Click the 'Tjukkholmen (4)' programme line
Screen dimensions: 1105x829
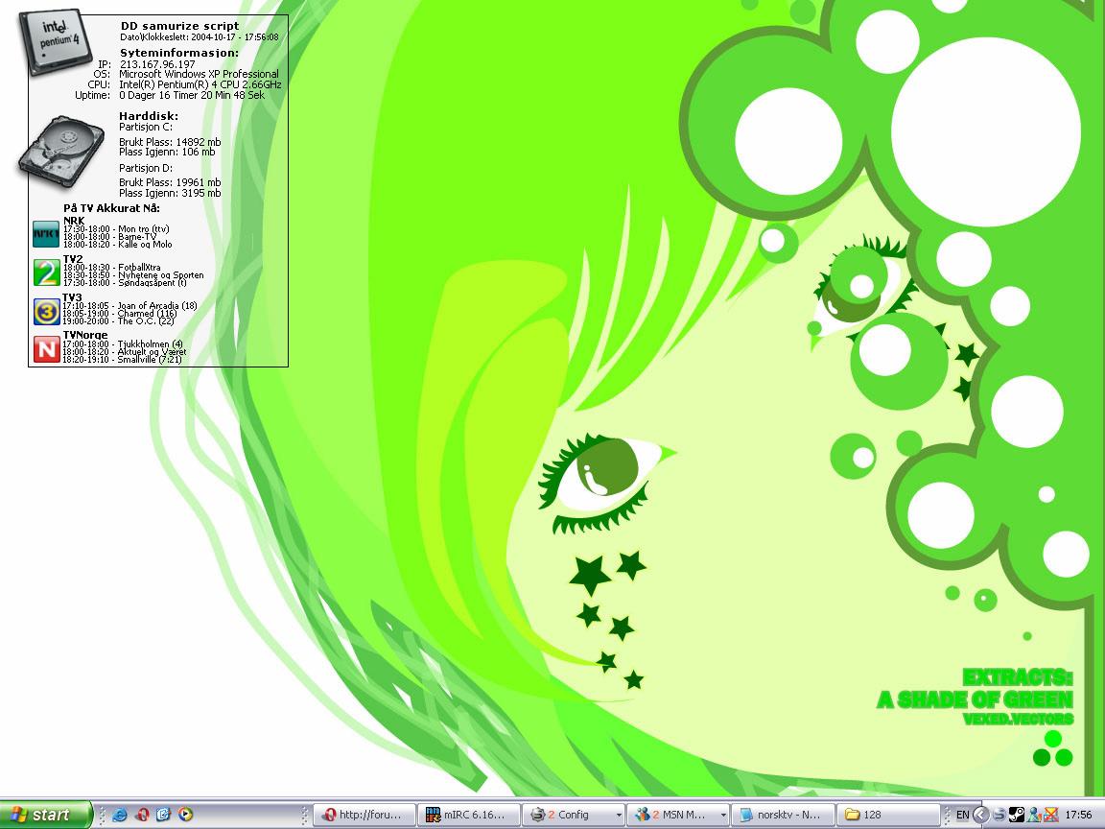[x=124, y=344]
